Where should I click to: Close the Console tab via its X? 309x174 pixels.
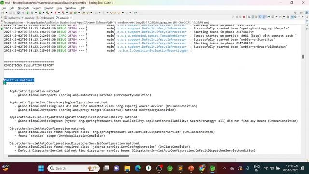(71, 18)
